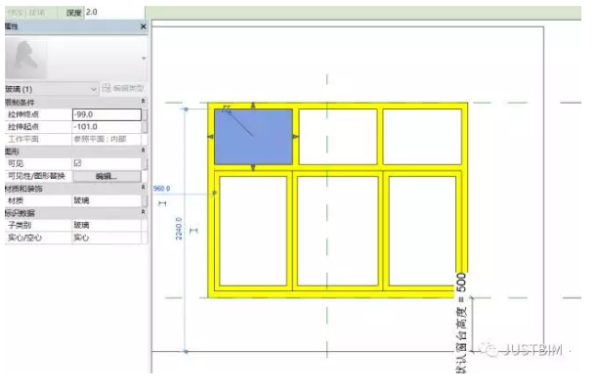The image size is (596, 392).
Task: Associate family parameter for 拉伸终点 row
Action: coord(145,114)
